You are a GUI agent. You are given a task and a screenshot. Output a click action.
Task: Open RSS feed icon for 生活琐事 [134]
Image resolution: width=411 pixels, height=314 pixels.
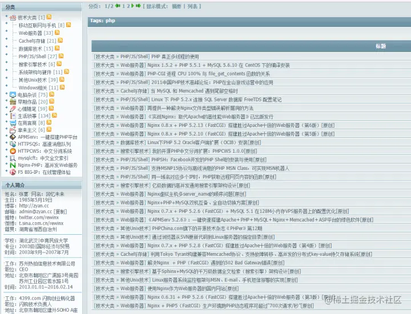54,115
